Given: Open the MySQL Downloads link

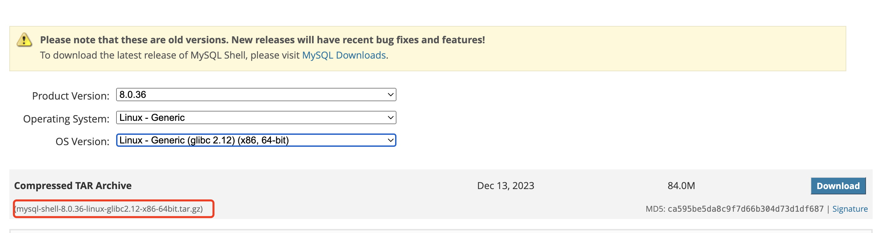Looking at the screenshot, I should coord(343,55).
